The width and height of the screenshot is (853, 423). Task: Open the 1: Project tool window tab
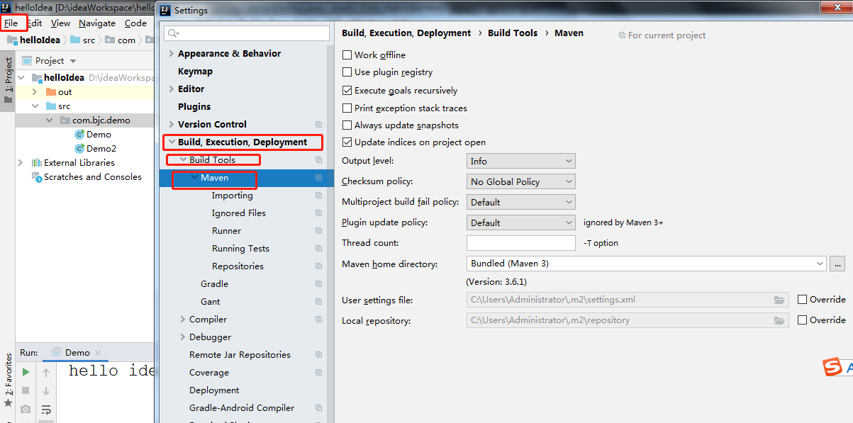pos(8,80)
